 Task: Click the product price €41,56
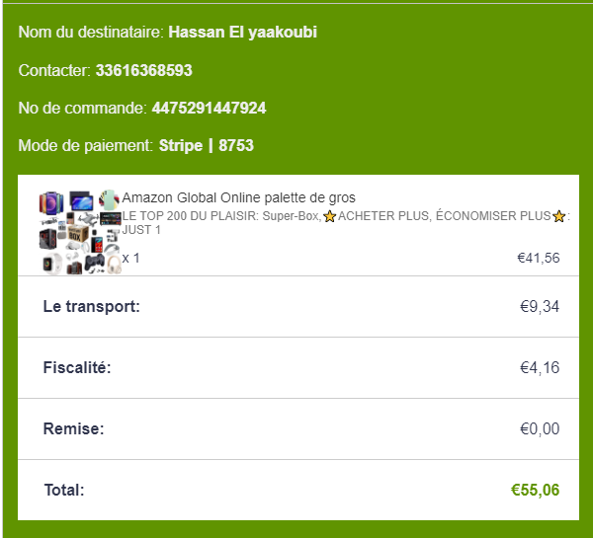[x=539, y=259]
